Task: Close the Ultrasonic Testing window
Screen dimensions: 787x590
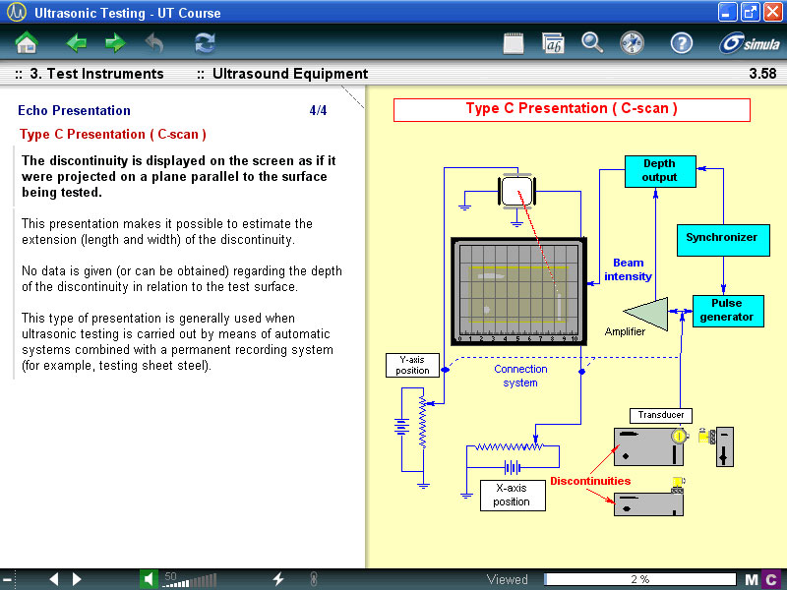Action: [x=773, y=12]
